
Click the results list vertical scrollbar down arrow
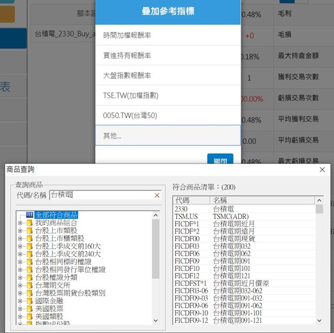(319, 320)
